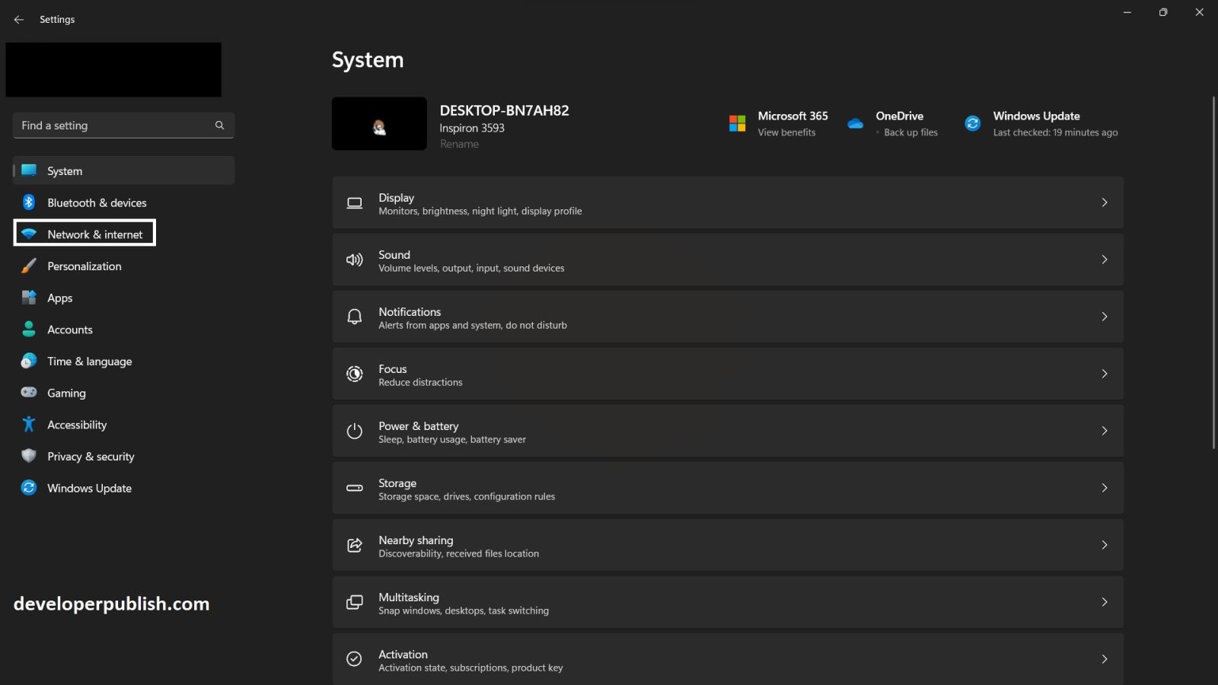Click the Power & battery icon

[x=355, y=431]
